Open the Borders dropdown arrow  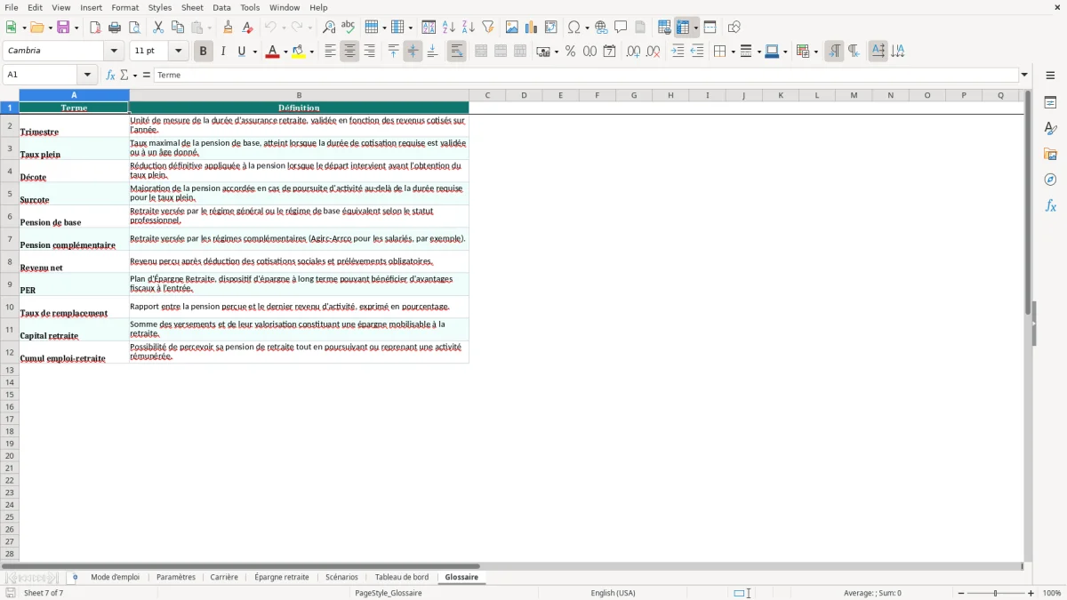732,52
